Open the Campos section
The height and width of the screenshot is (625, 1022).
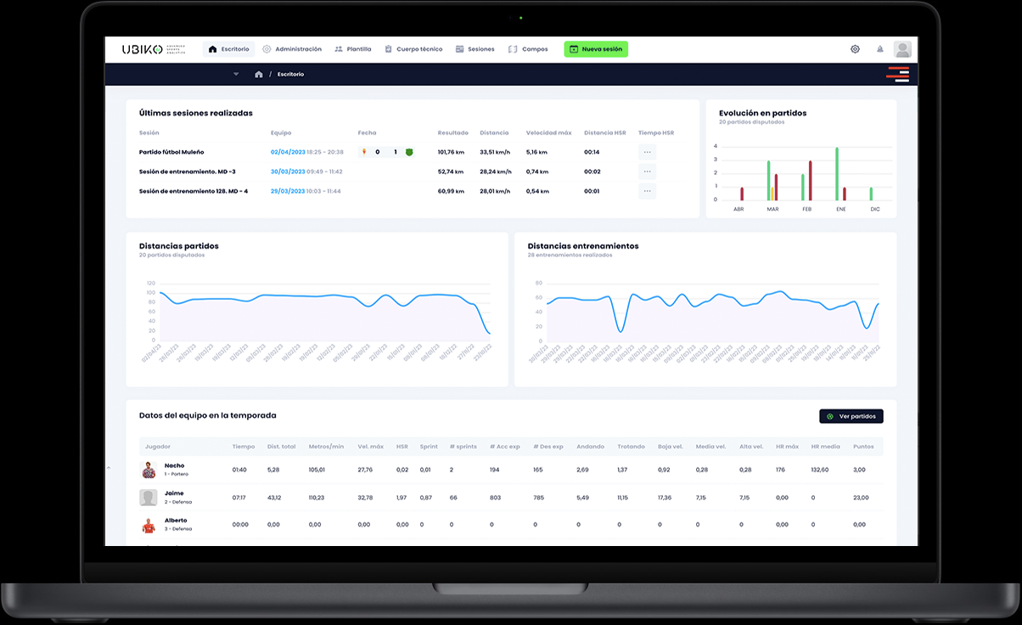point(528,49)
